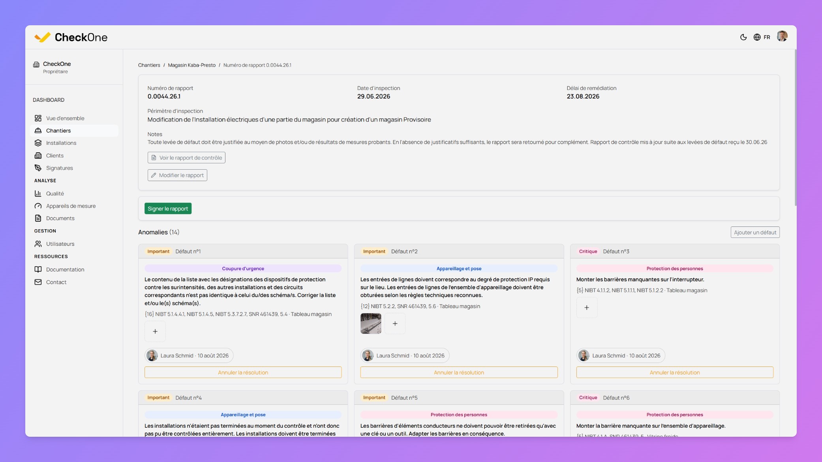
Task: Click Laura Schmid avatar on Défaut n°1
Action: (x=152, y=355)
